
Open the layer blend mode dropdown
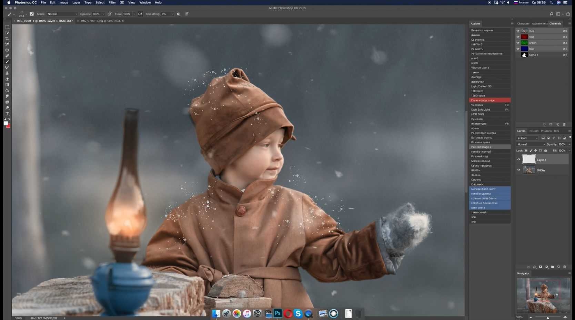pyautogui.click(x=531, y=144)
